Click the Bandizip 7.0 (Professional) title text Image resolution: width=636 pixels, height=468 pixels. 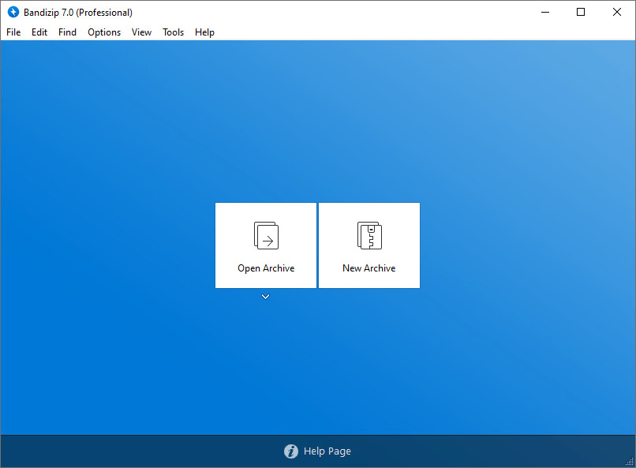78,13
